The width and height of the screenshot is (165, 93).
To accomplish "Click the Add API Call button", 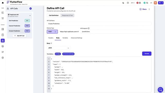I will point(19,36).
